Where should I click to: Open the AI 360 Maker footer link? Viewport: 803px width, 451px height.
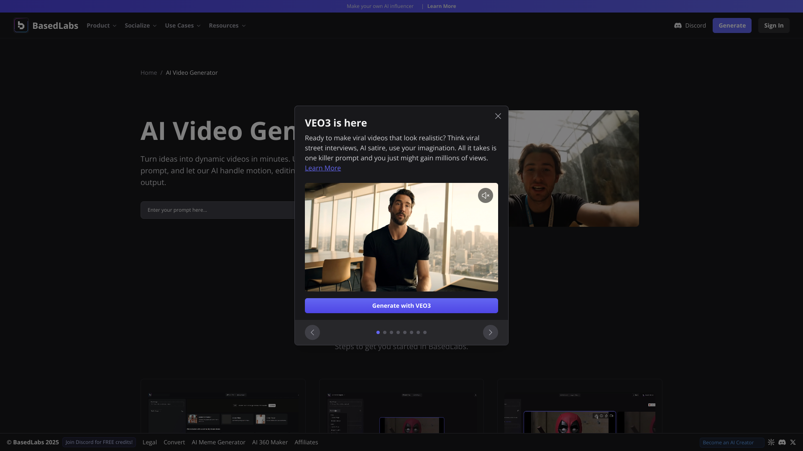point(270,442)
